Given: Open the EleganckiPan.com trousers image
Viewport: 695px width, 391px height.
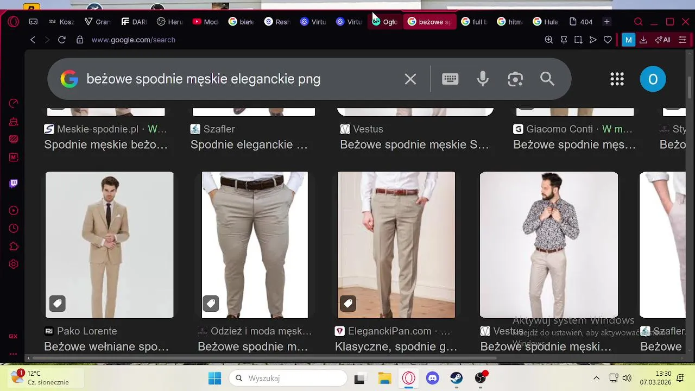Looking at the screenshot, I should click(x=396, y=245).
